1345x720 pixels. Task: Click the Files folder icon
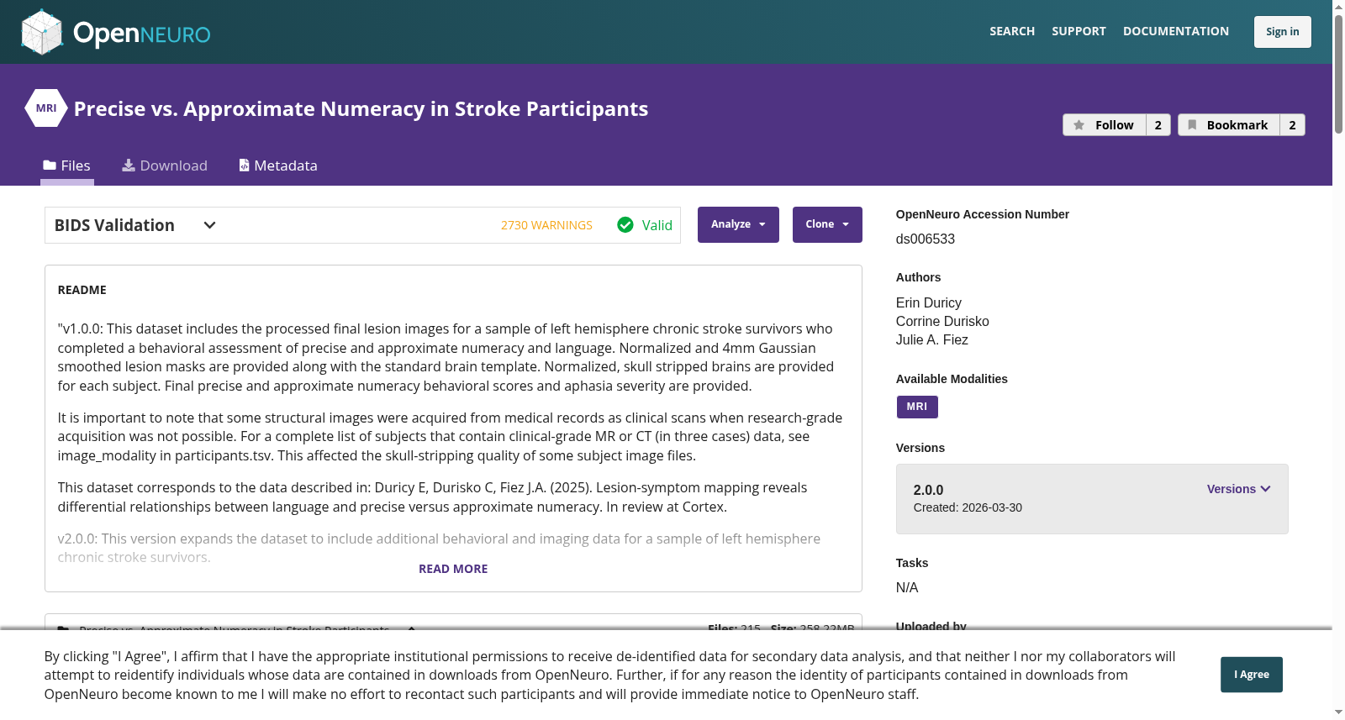point(50,166)
